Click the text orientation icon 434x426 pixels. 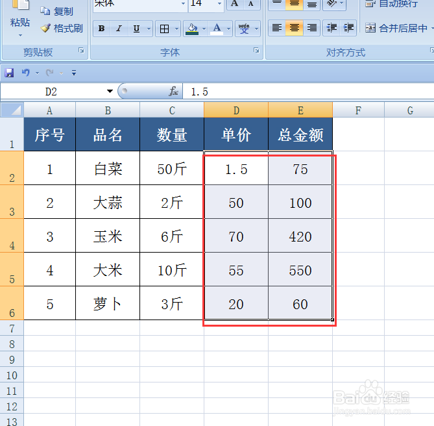point(332,4)
